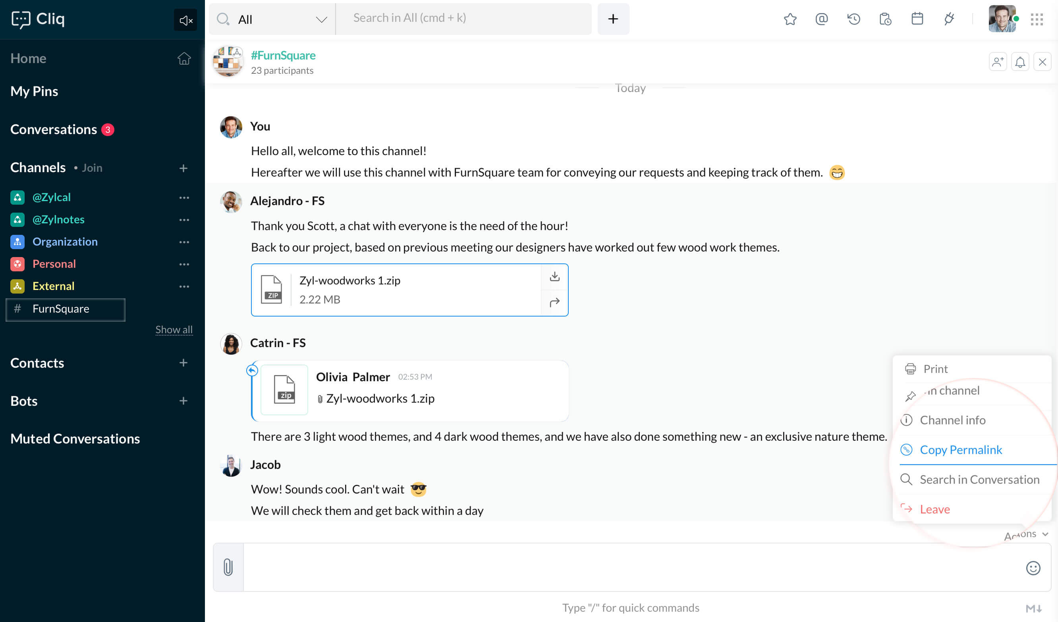The image size is (1058, 622).
Task: Open Bots section in sidebar
Action: pos(24,401)
